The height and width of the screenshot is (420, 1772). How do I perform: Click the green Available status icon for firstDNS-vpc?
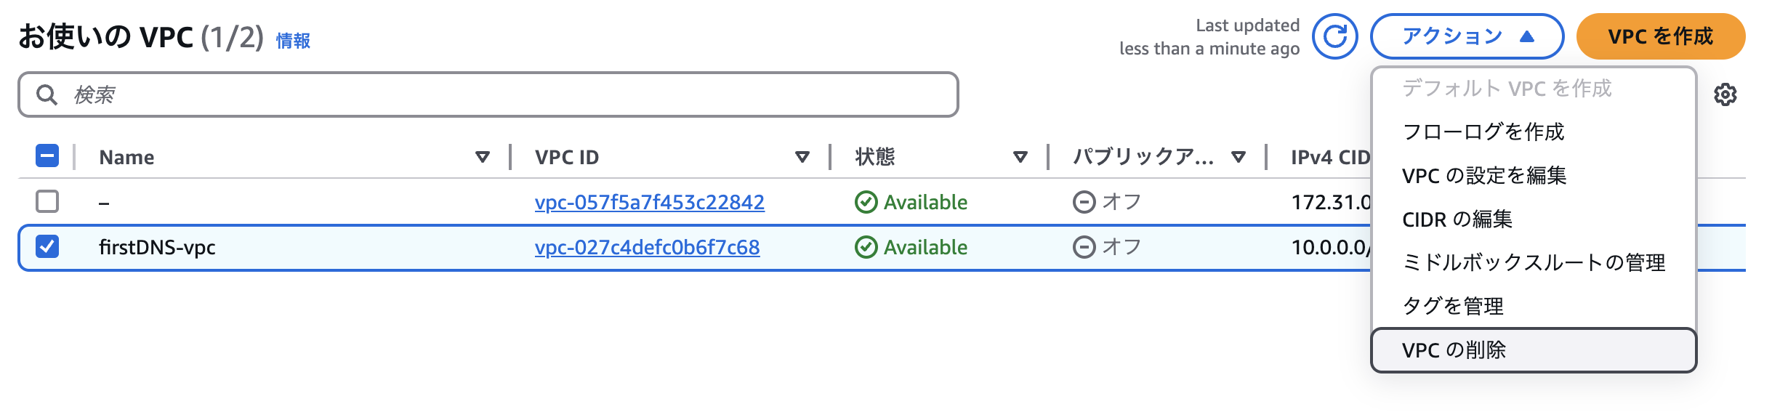[865, 247]
